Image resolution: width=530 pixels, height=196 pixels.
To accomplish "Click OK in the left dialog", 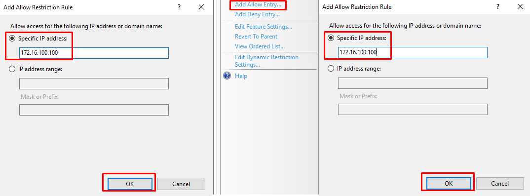I will (130, 184).
